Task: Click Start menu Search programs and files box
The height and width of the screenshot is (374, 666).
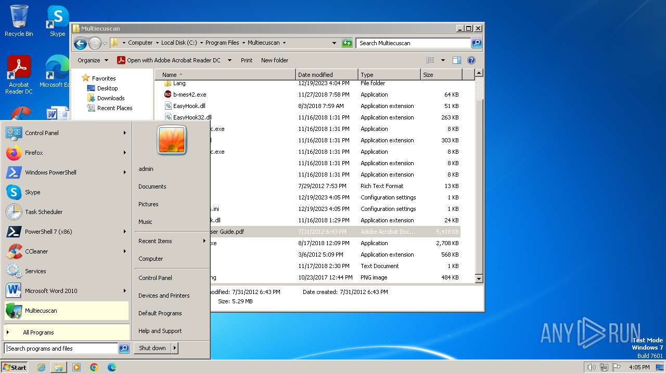Action: pos(61,349)
